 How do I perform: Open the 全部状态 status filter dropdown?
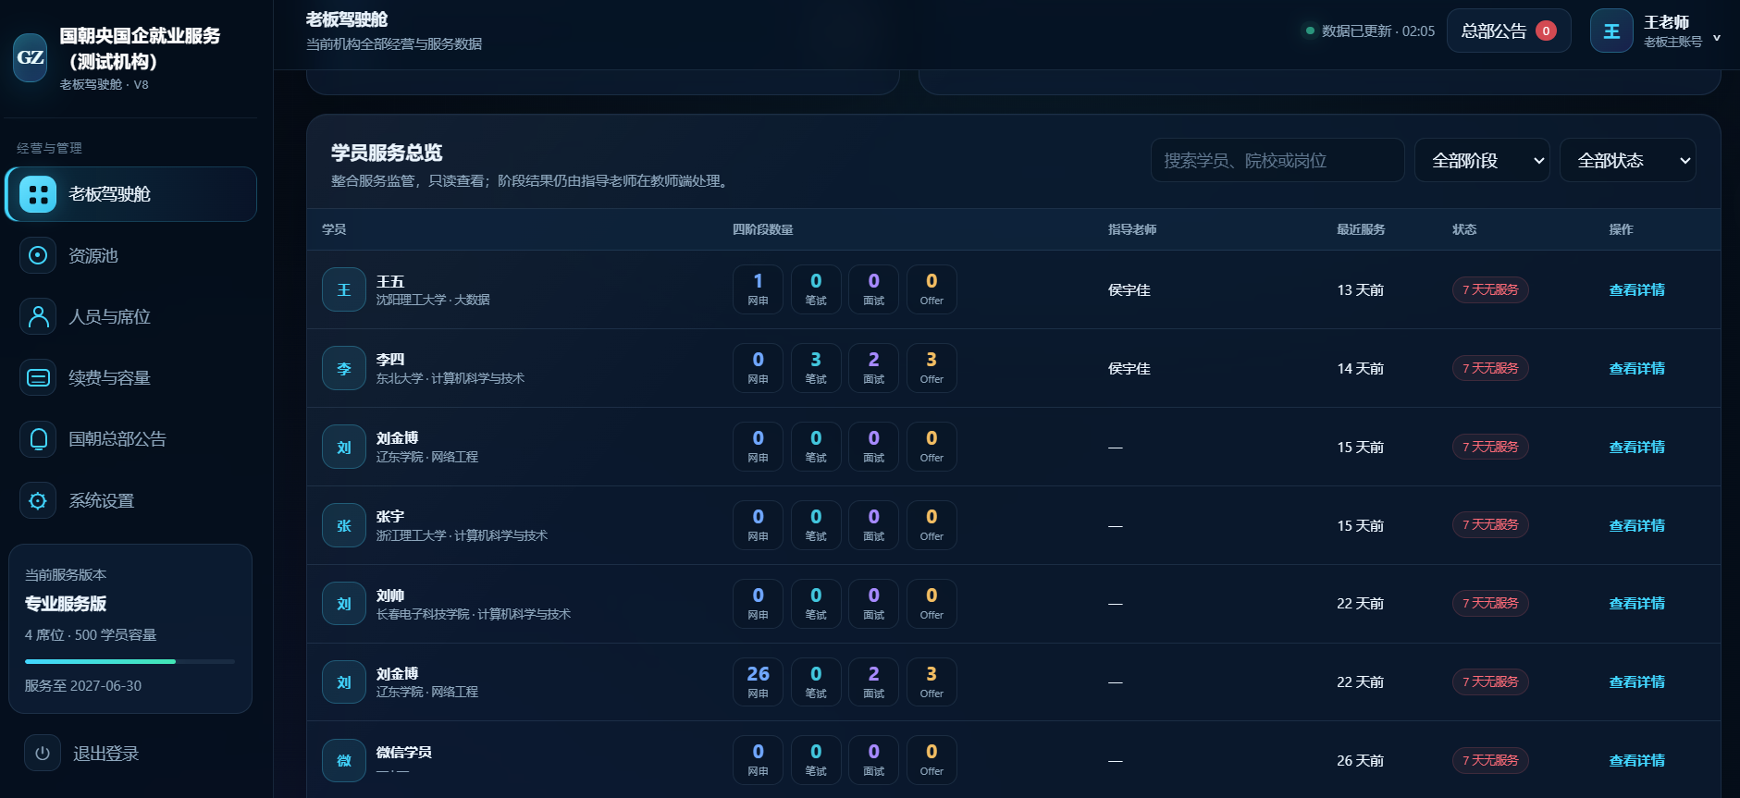click(1628, 160)
